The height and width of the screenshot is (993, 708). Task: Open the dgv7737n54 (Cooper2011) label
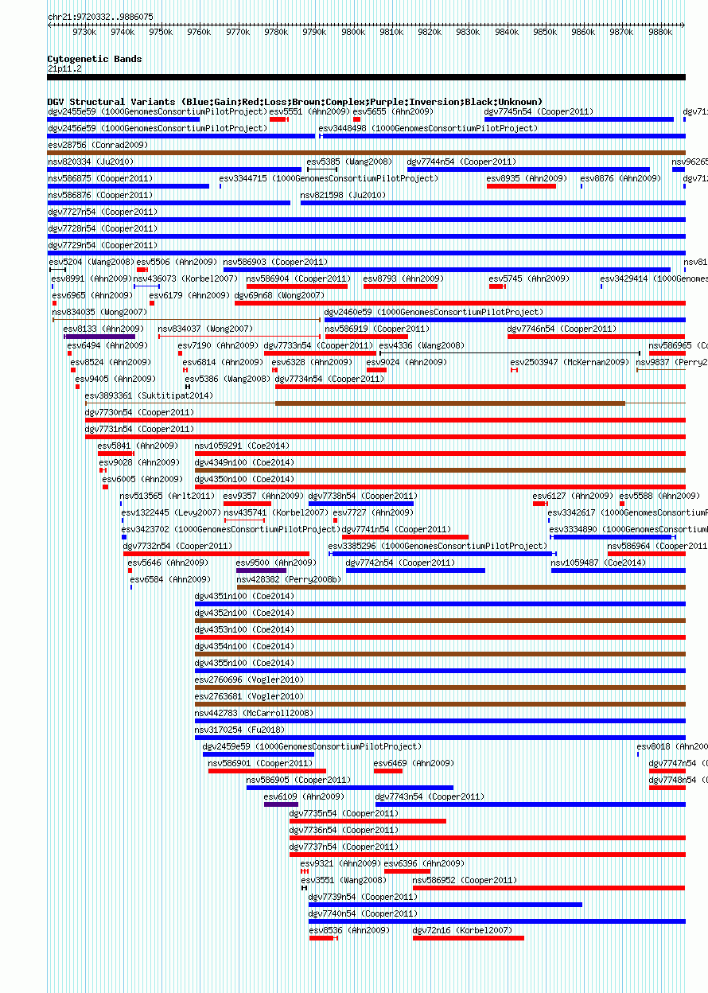[344, 847]
